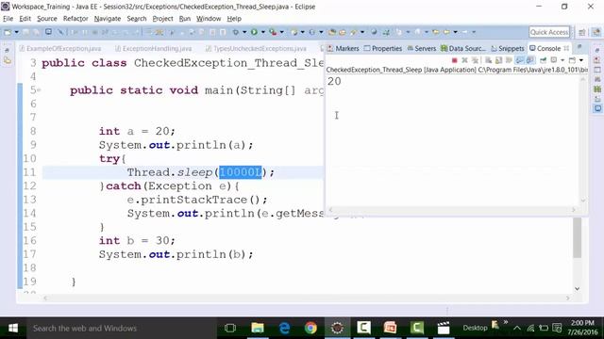Launch Google Chrome from the taskbar
The height and width of the screenshot is (339, 604).
(x=310, y=329)
